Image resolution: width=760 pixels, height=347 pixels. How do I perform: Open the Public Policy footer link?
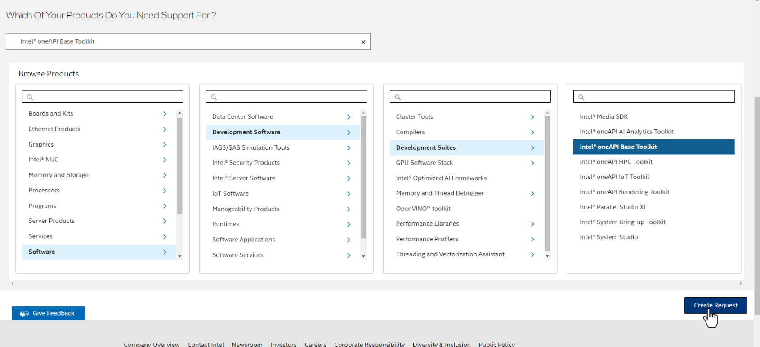(x=496, y=344)
